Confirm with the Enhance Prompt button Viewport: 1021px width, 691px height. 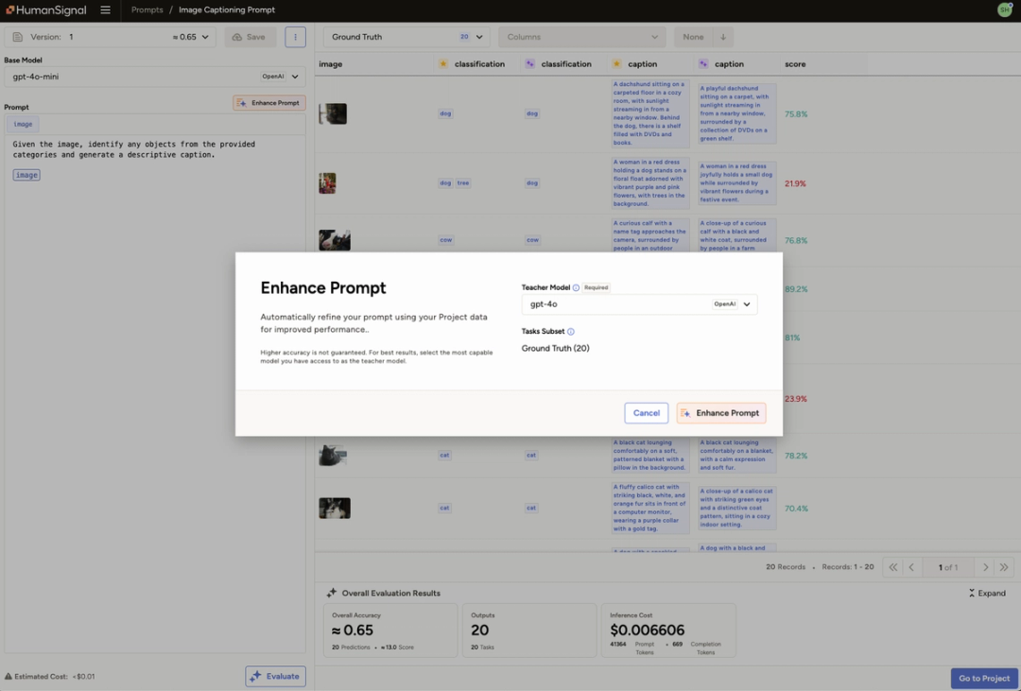(x=720, y=412)
